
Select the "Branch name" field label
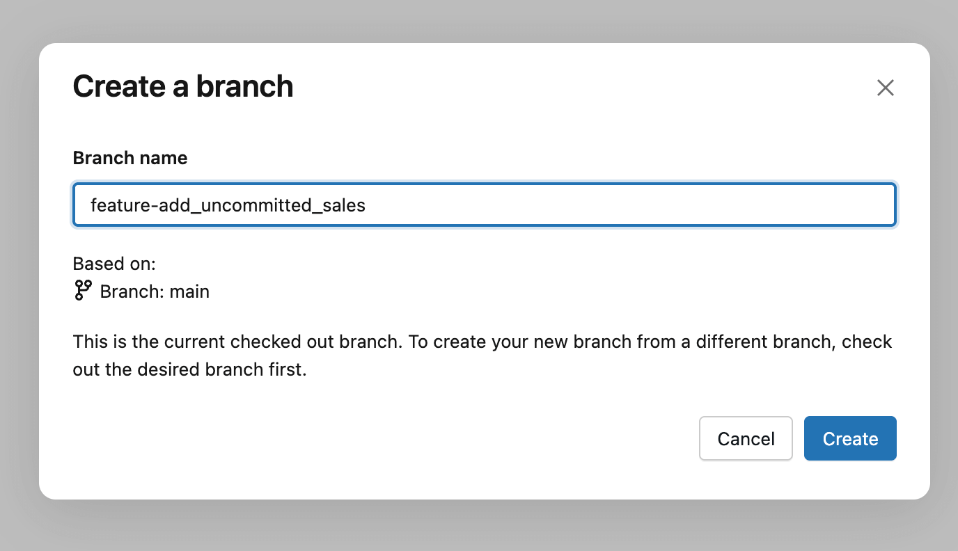(130, 158)
